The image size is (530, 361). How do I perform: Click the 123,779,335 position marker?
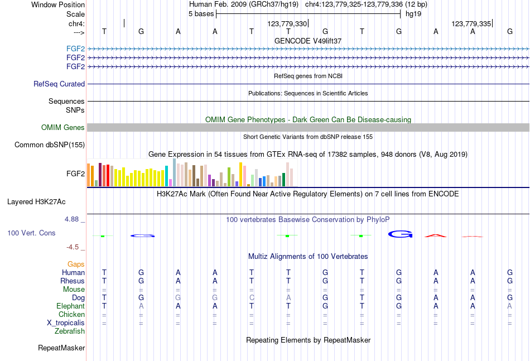(471, 23)
